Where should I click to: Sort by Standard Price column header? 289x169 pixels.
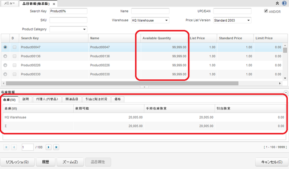click(236, 38)
